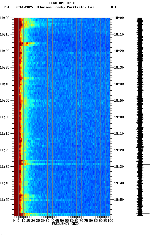Select the 10:20 PST time label

5,51
